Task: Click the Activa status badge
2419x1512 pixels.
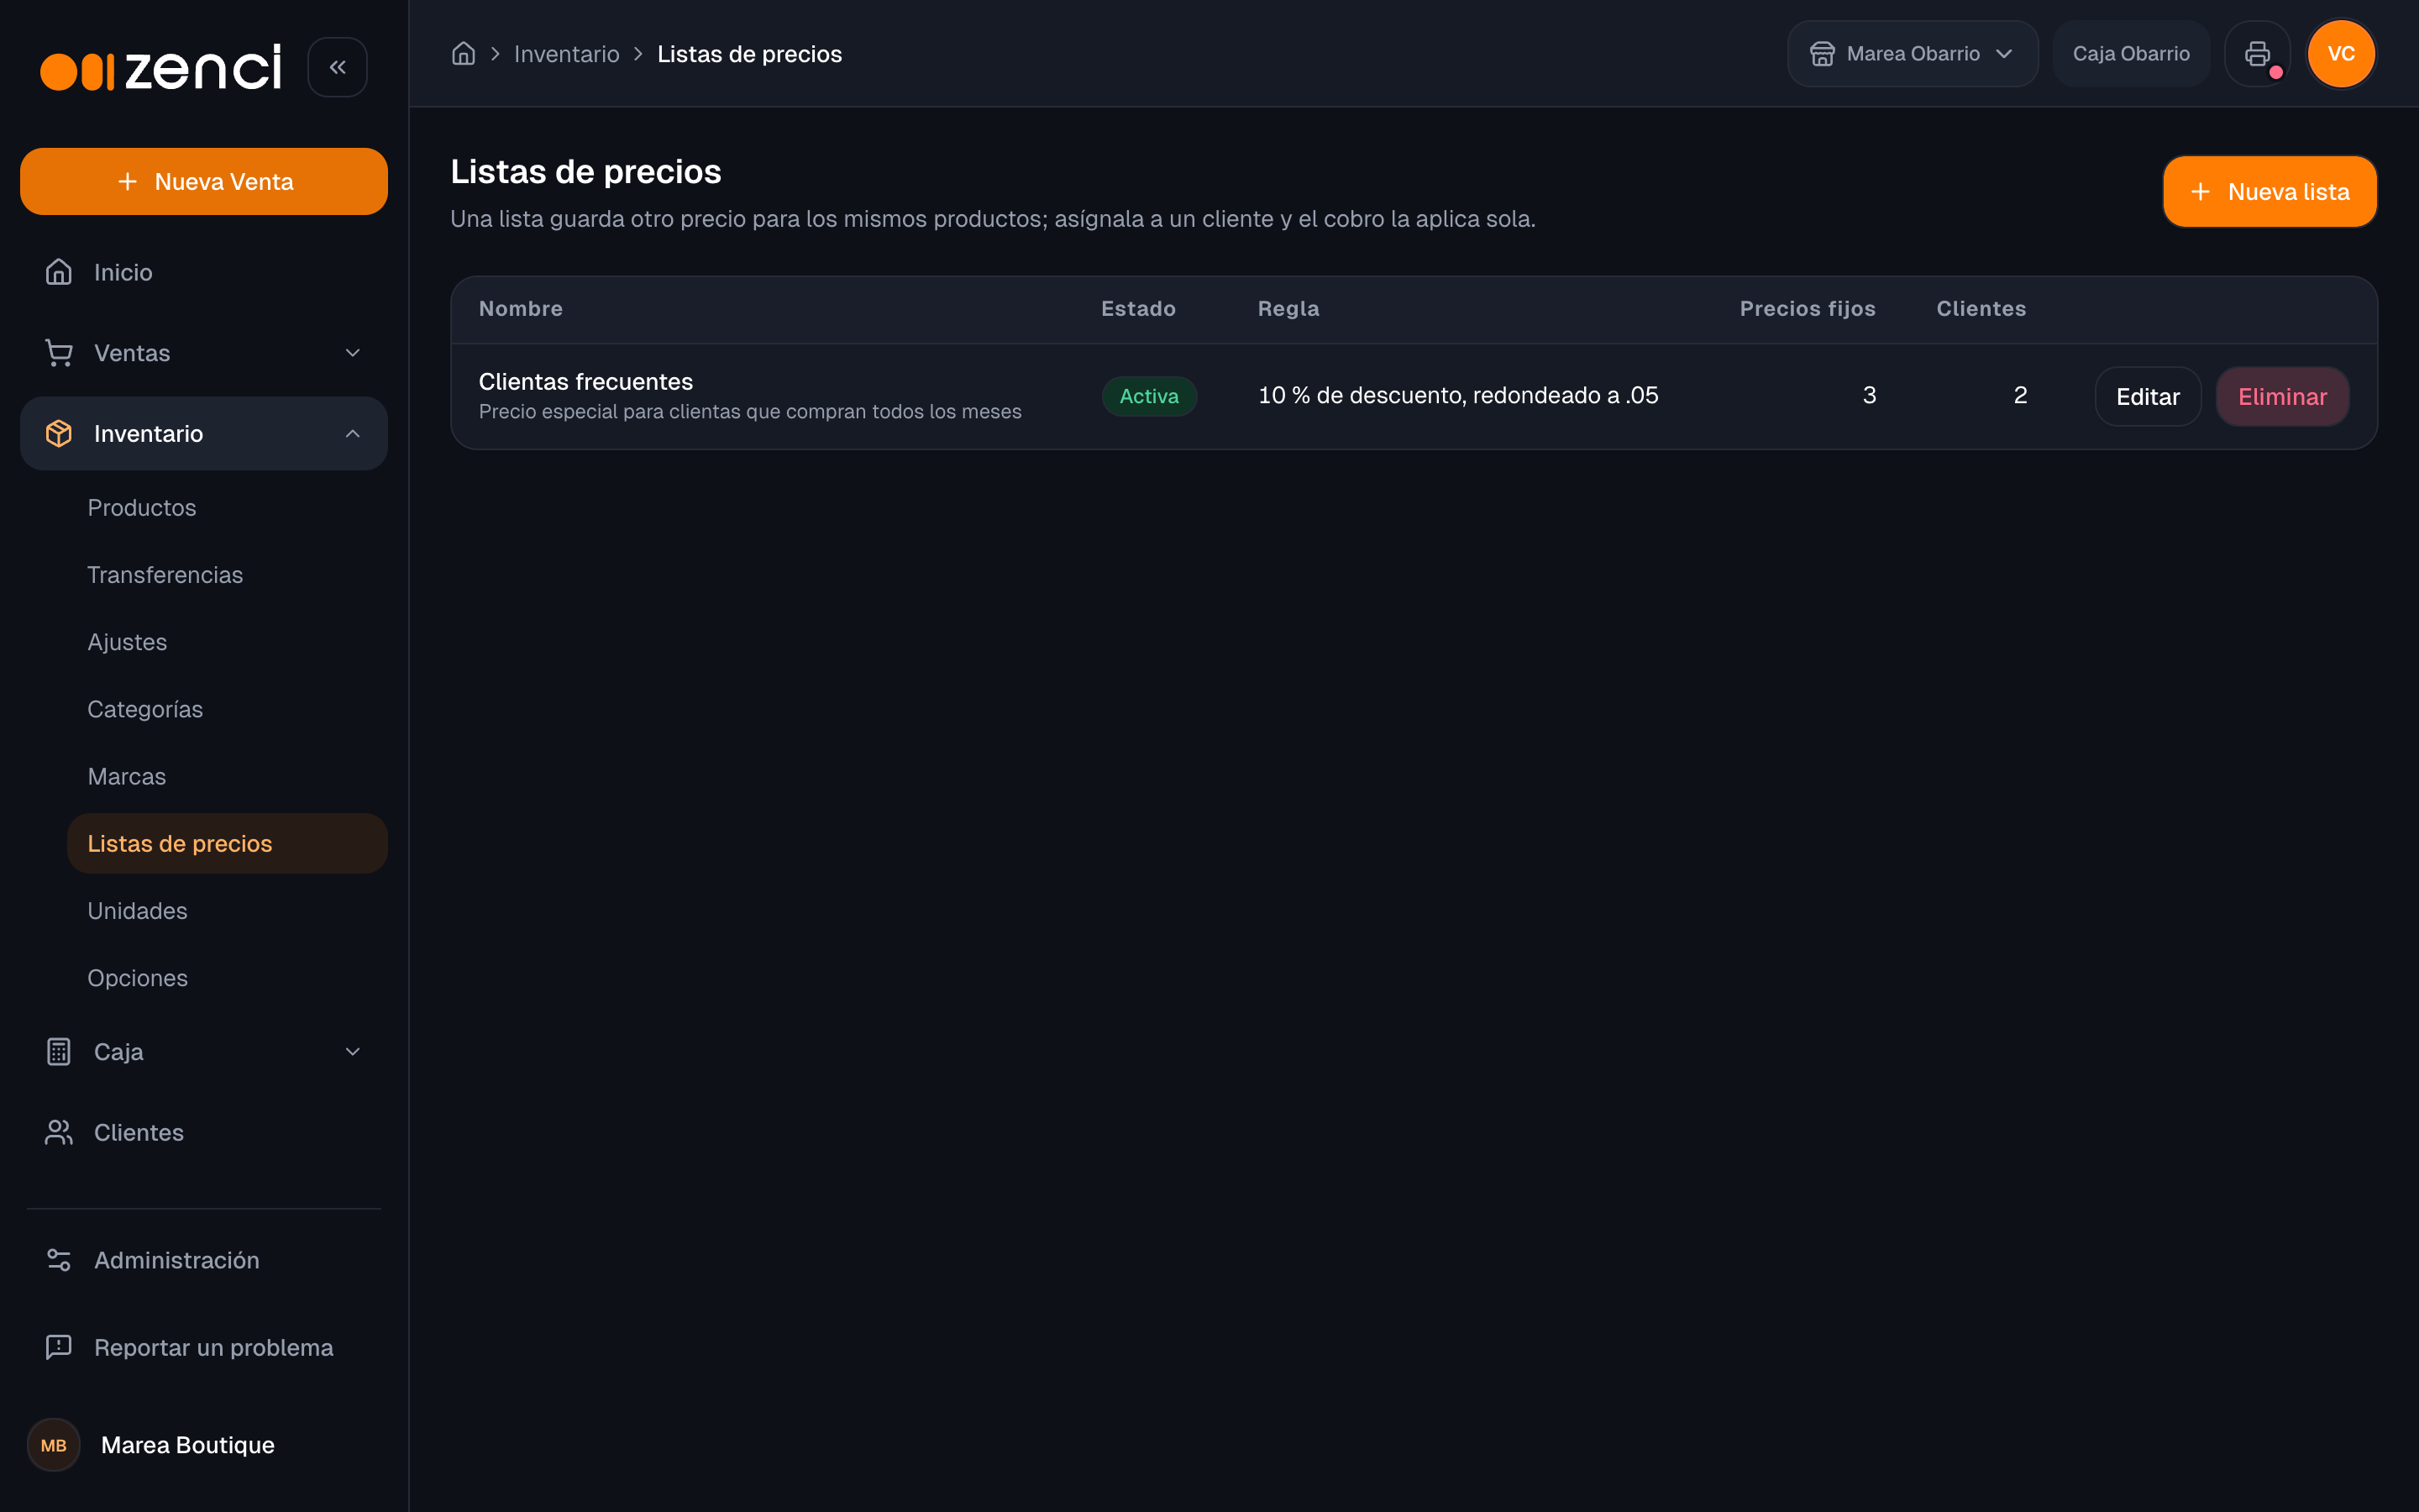Action: [x=1148, y=396]
